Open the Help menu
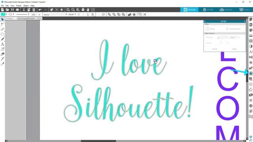This screenshot has width=253, height=142. tap(32, 6)
